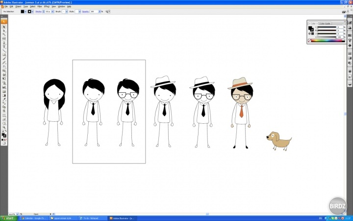Select the Scale tool
Screen dimensions: 353x221
[x=4, y=71]
